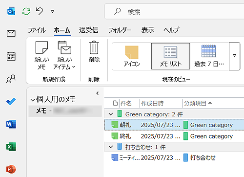244x177 pixels.
Task: Select the メモ リスト view
Action: [170, 56]
